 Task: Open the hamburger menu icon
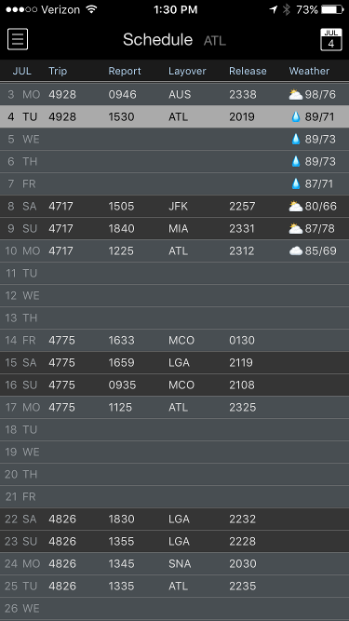pos(18,39)
